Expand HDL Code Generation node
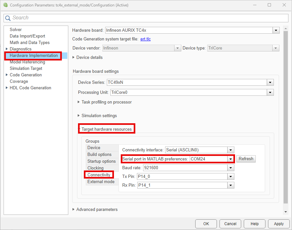The width and height of the screenshot is (292, 230). [x=7, y=88]
